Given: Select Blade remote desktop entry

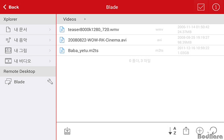Looking at the screenshot, I should 28,82.
